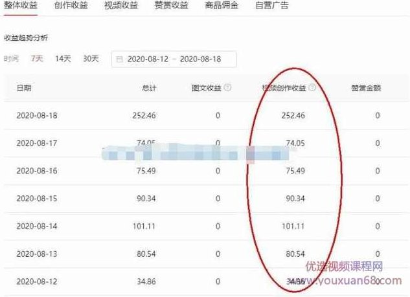This screenshot has width=410, height=297.
Task: Click the 收益趋势分析 section heading
Action: [26, 38]
